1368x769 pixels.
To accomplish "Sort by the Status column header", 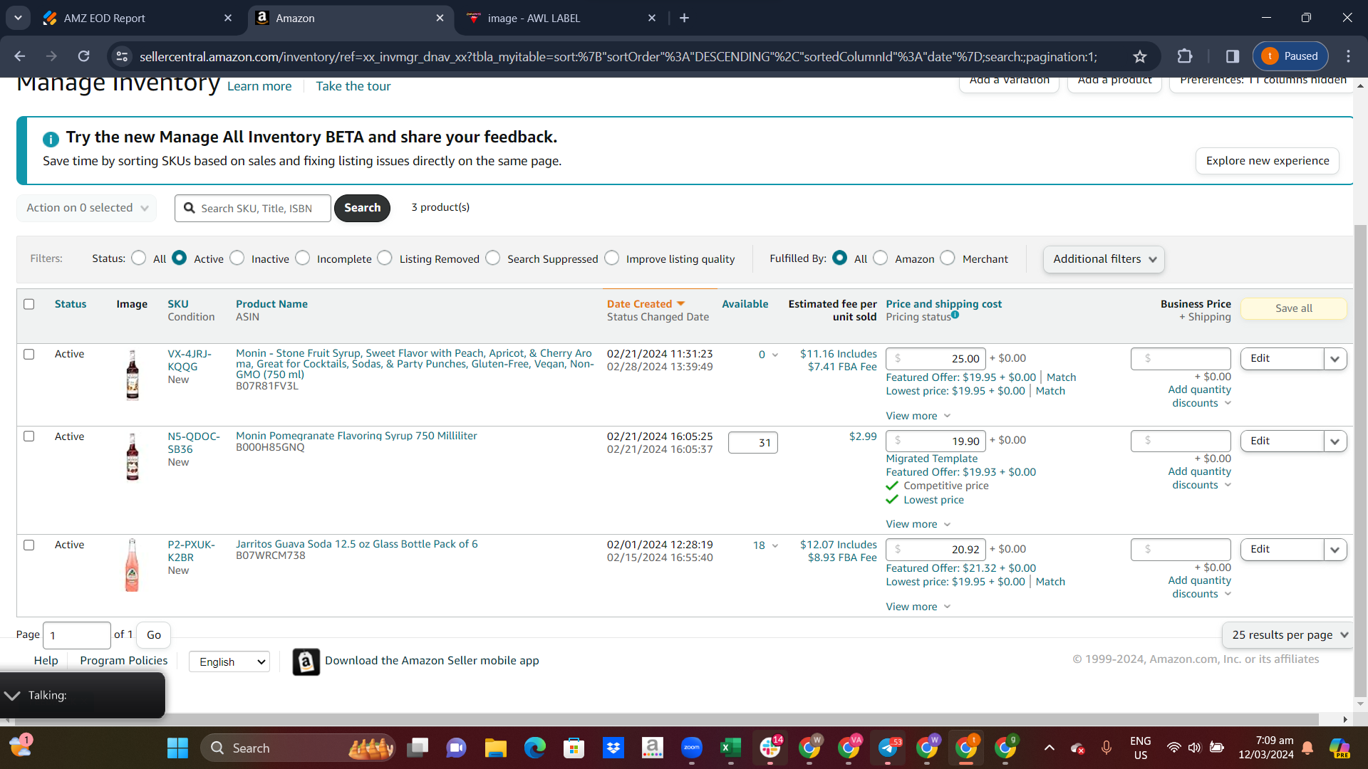I will (71, 304).
